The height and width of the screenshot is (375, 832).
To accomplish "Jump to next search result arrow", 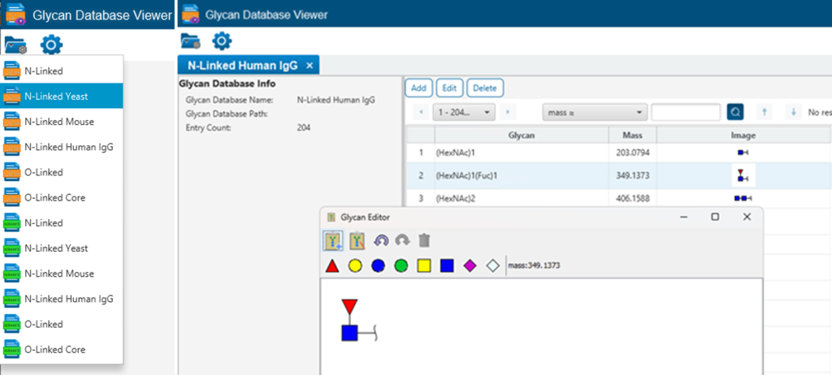I will point(793,113).
